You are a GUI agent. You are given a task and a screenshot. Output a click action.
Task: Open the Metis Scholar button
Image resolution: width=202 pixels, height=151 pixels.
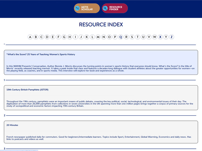(87, 8)
